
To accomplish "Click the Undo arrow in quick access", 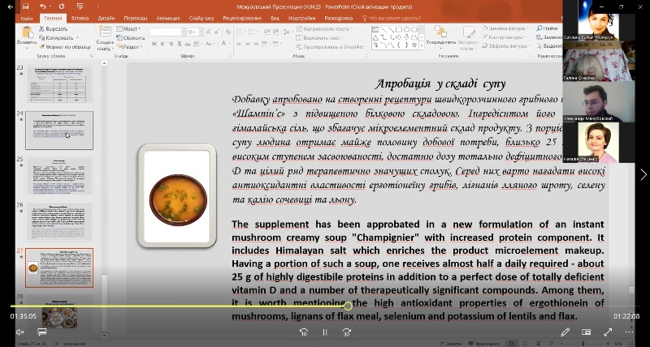I will point(42,6).
